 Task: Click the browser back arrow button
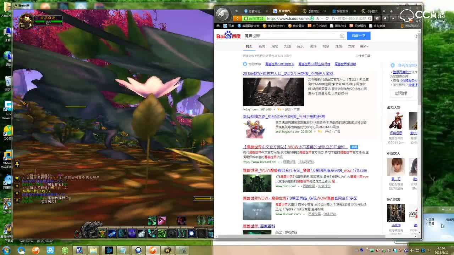point(237,18)
